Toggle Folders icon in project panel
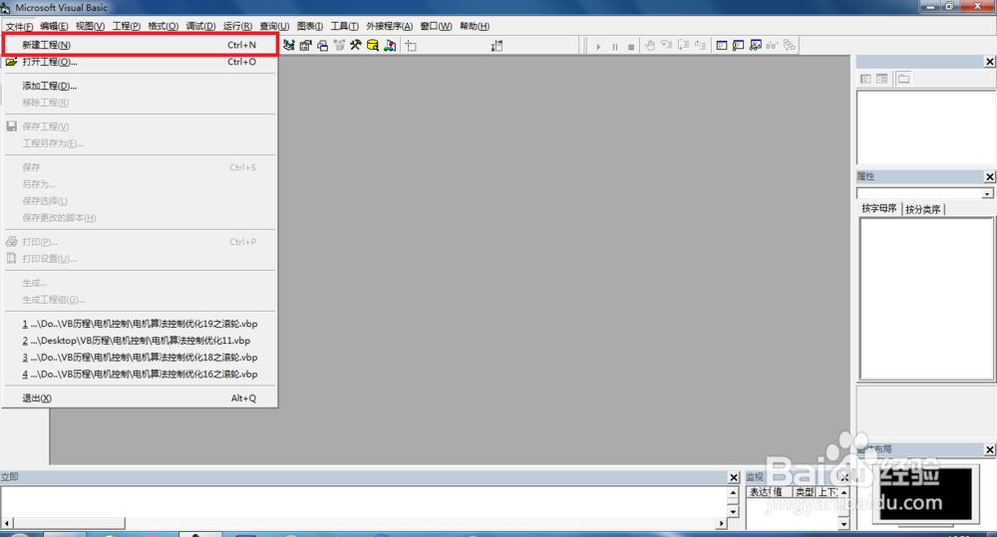The width and height of the screenshot is (997, 537). [x=903, y=79]
